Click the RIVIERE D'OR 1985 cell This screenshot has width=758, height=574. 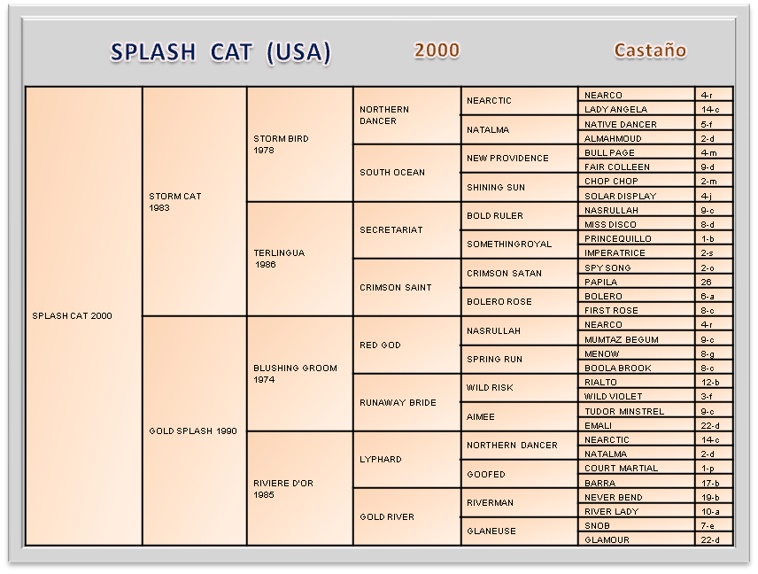pyautogui.click(x=299, y=488)
